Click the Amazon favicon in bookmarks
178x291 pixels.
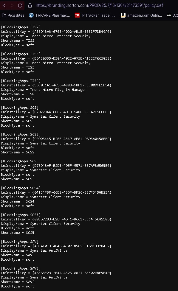point(123,15)
